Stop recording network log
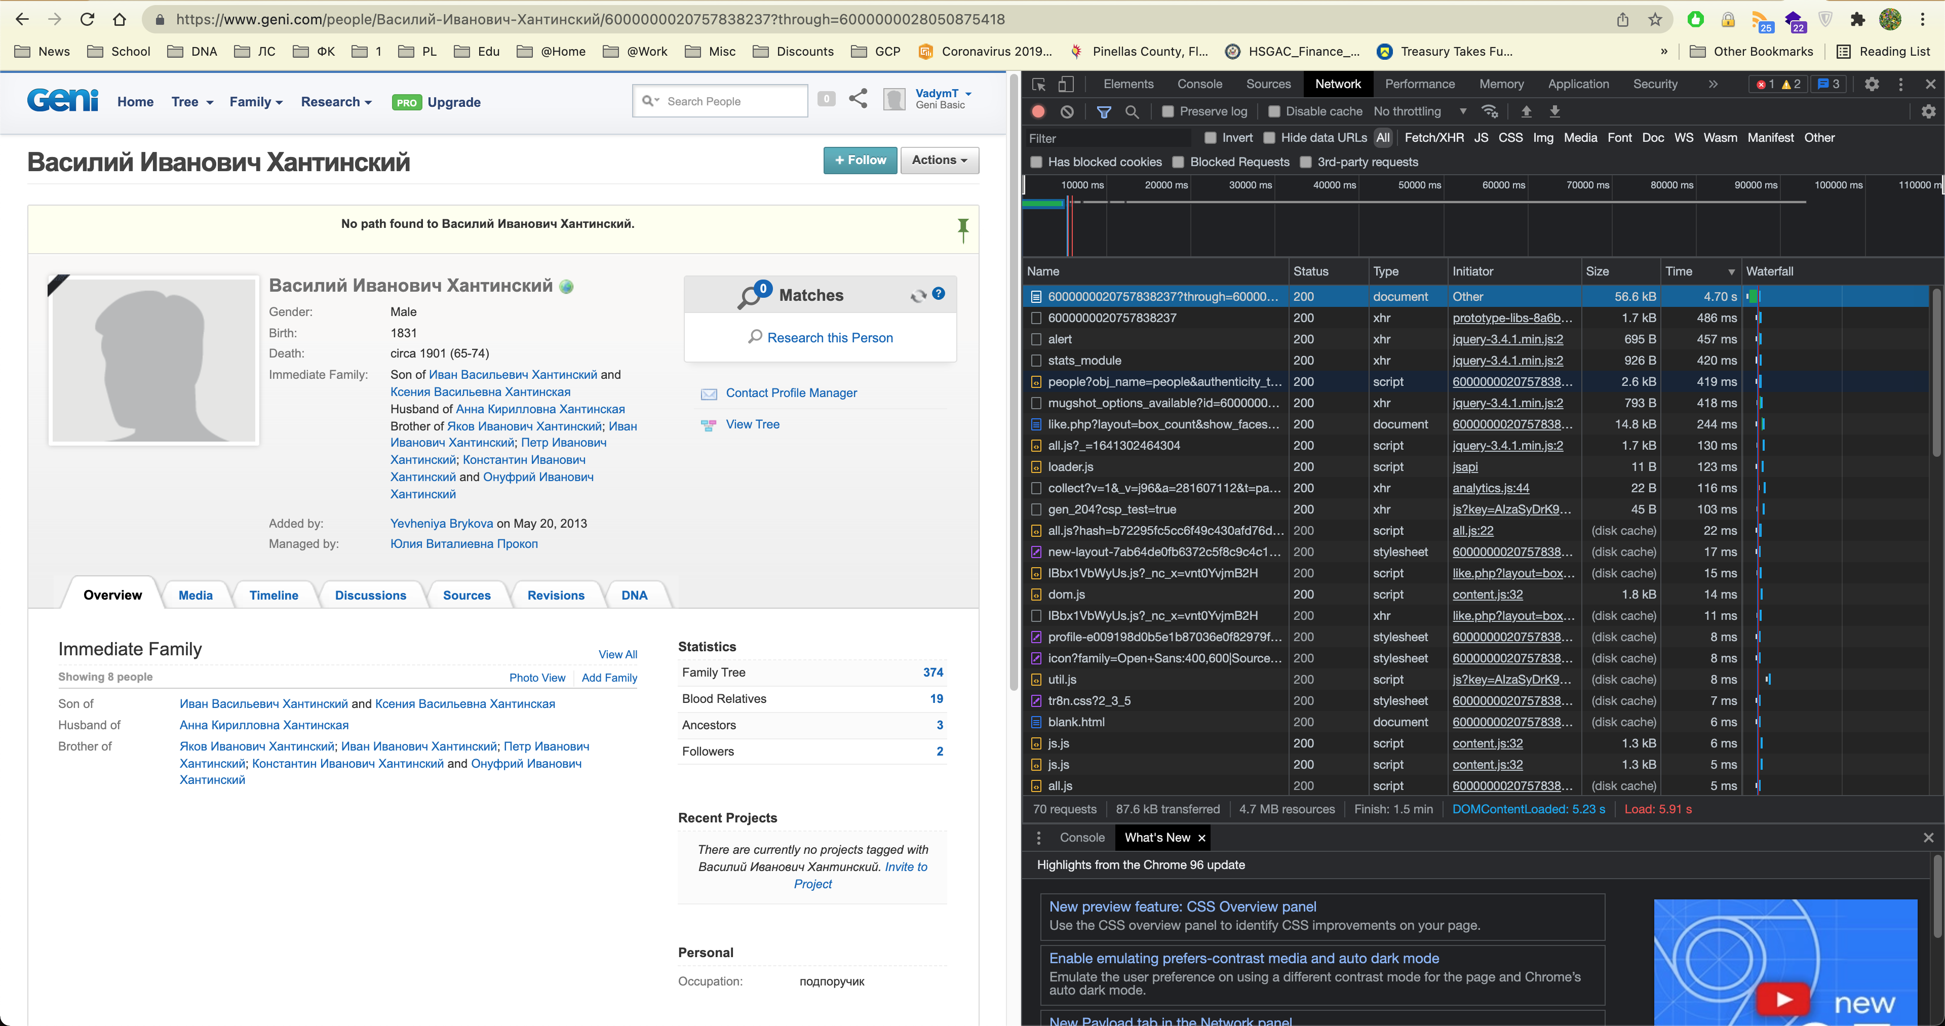The image size is (1945, 1026). pyautogui.click(x=1038, y=111)
